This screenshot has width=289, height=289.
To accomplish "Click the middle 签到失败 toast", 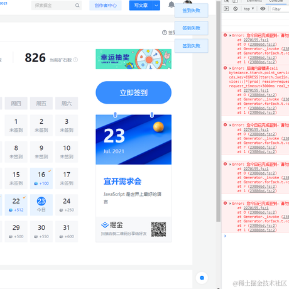I will click(192, 28).
